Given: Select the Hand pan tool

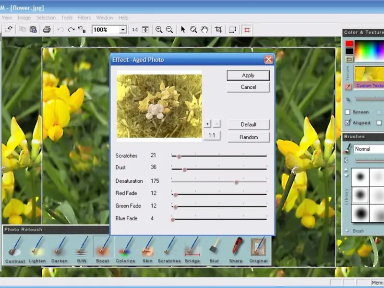Looking at the screenshot, I should [204, 29].
